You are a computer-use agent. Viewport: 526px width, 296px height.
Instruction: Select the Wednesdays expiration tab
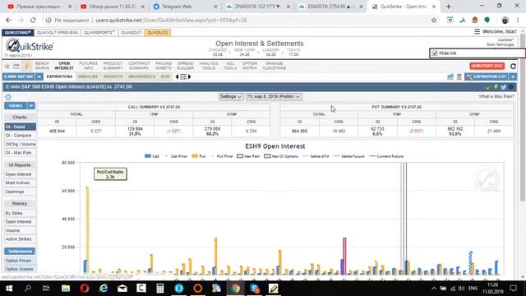pyautogui.click(x=142, y=76)
